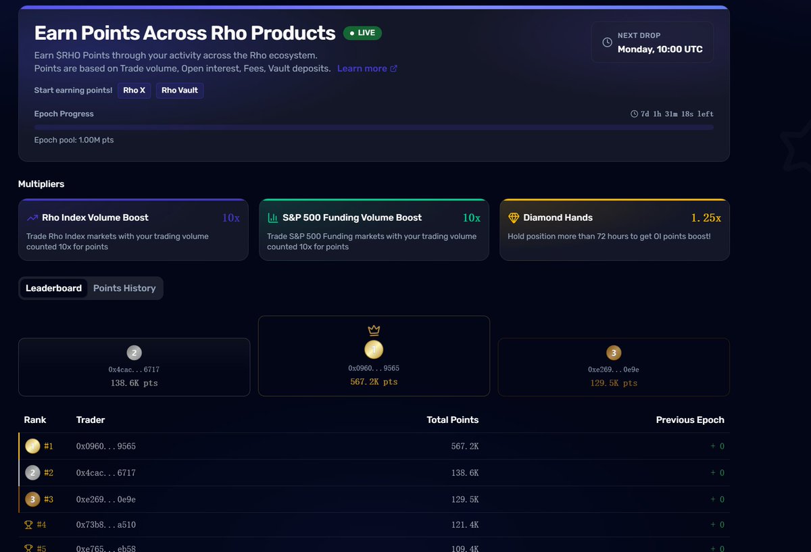The height and width of the screenshot is (552, 811).
Task: Click total points value 121.4K
Action: pyautogui.click(x=465, y=525)
